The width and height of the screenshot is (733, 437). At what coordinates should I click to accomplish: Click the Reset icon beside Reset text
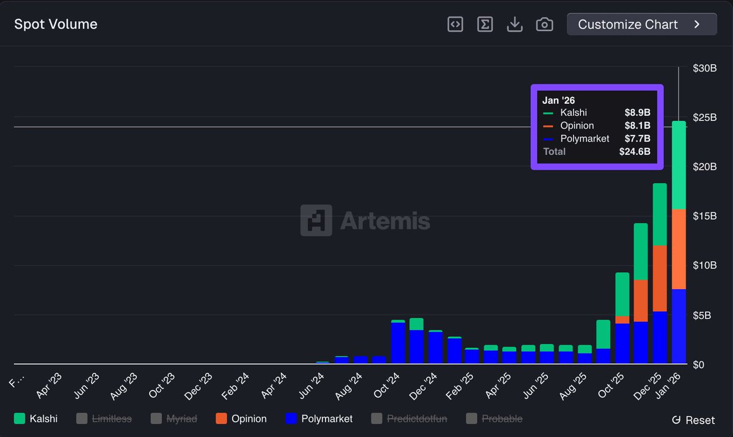[677, 420]
